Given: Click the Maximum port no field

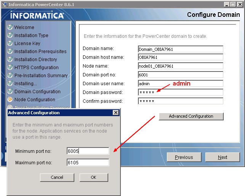Looking at the screenshot, I should (x=88, y=162).
